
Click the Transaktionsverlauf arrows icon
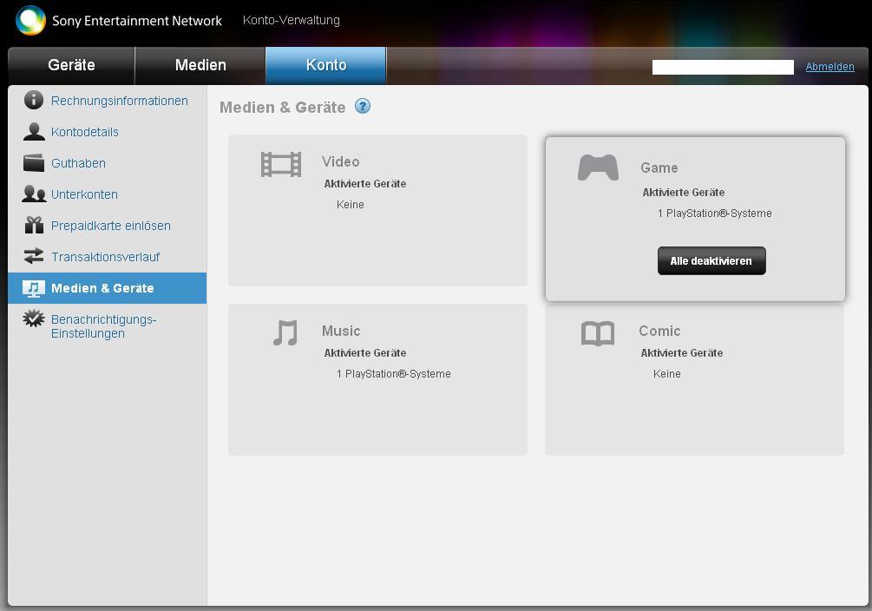point(34,256)
